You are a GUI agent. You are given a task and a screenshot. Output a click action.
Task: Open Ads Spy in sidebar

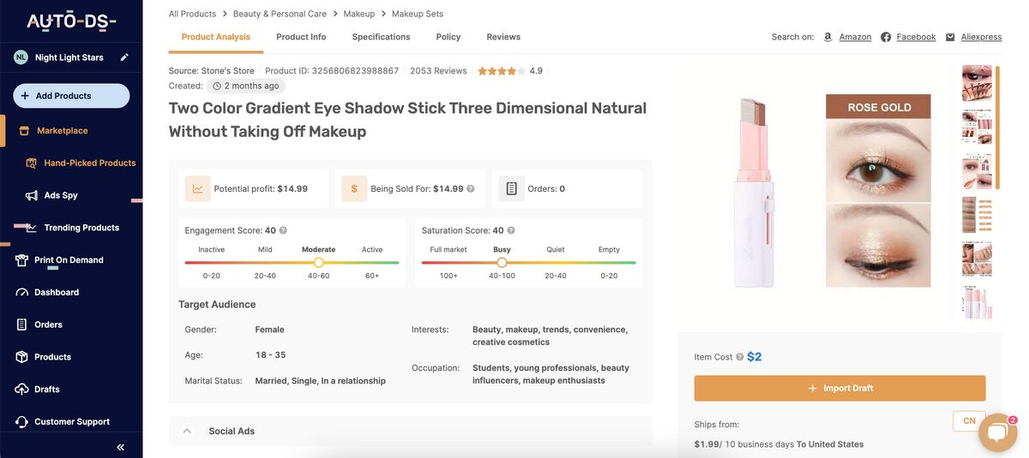coord(60,195)
